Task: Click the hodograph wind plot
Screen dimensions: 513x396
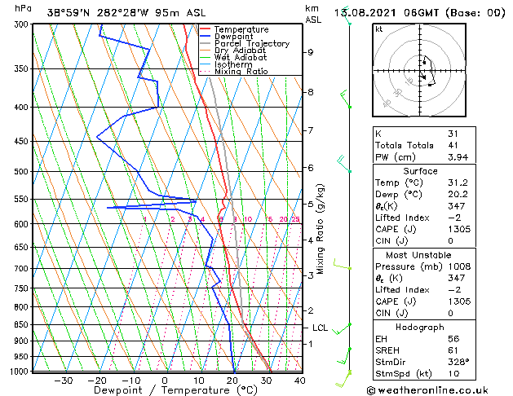Action: tap(419, 70)
